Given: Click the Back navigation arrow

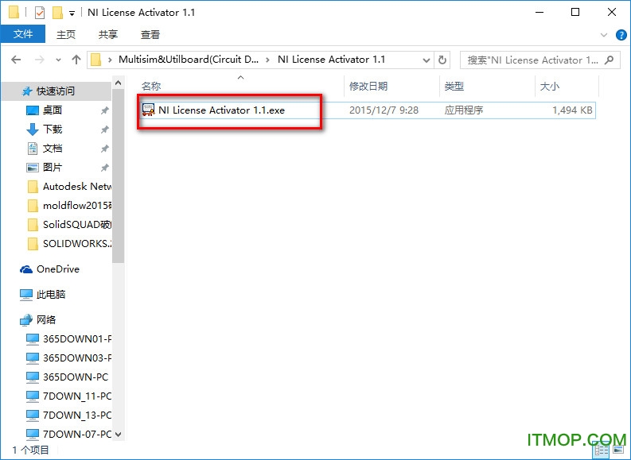Looking at the screenshot, I should click(16, 60).
